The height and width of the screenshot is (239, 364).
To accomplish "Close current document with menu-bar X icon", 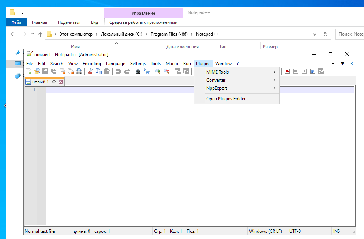I will click(x=351, y=63).
